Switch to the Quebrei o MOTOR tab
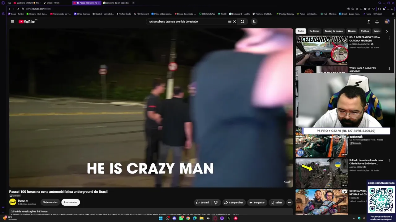Screen dimensions: 396x222 [27, 3]
